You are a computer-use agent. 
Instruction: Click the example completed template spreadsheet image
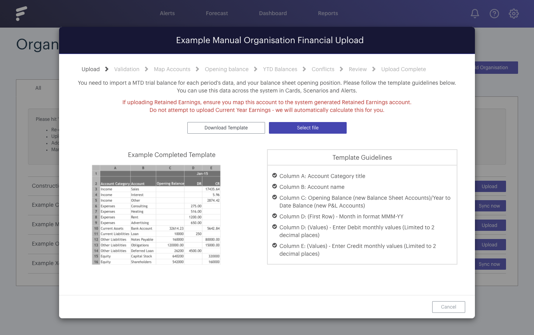point(156,215)
